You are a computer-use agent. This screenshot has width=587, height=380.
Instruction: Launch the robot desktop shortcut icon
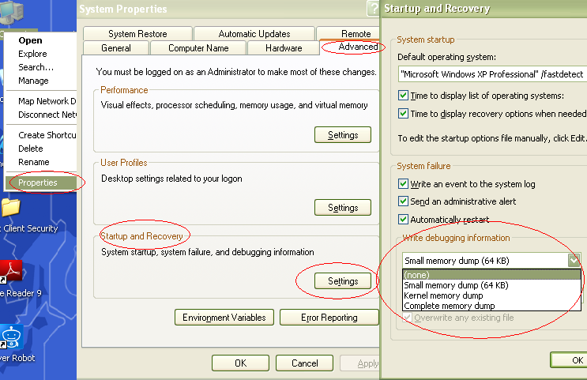coord(11,337)
